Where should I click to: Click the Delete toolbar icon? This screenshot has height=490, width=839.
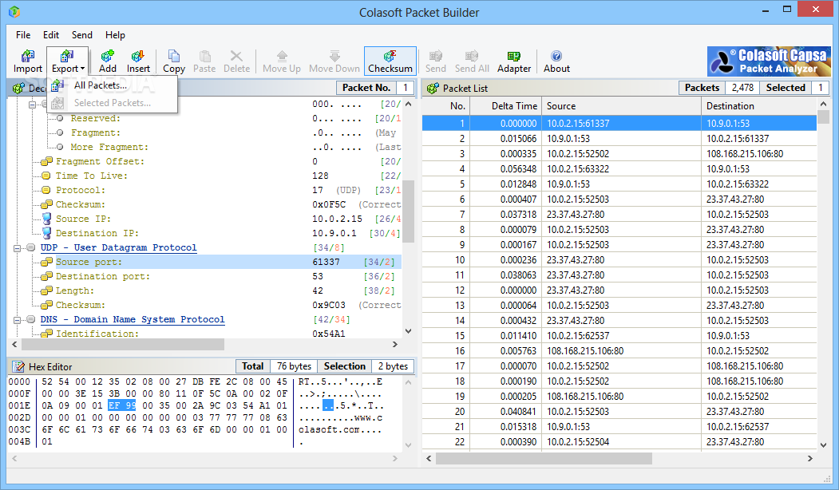point(236,61)
